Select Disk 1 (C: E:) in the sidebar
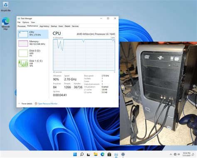Viewport: 197px width, 158px height. [33, 63]
